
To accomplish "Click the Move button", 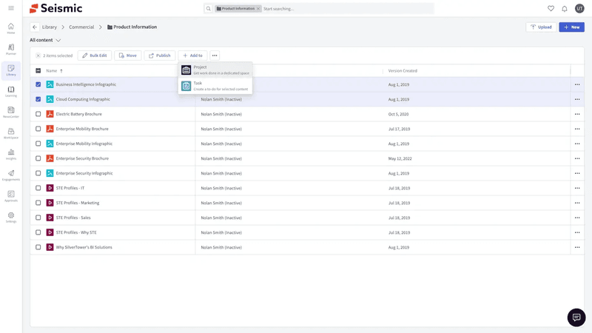I will coord(127,55).
